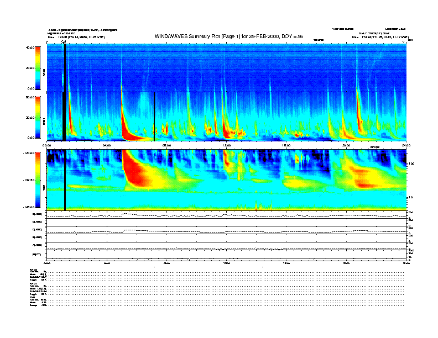The height and width of the screenshot is (338, 438).
Task: Click the third (ADC) line plot label
Action: pos(38,230)
